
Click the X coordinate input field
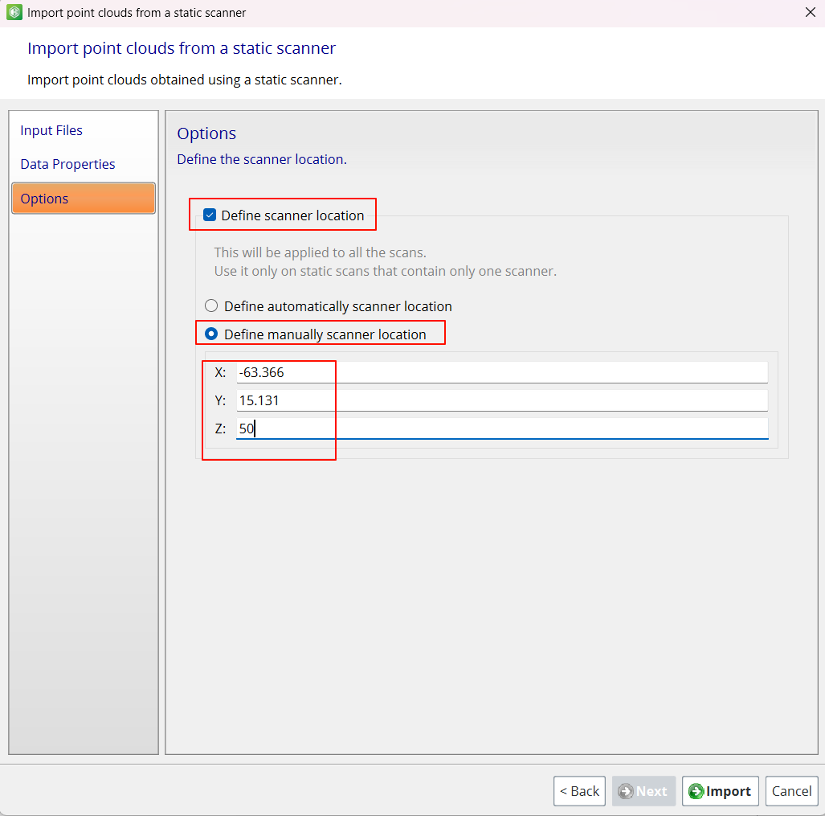(x=502, y=372)
